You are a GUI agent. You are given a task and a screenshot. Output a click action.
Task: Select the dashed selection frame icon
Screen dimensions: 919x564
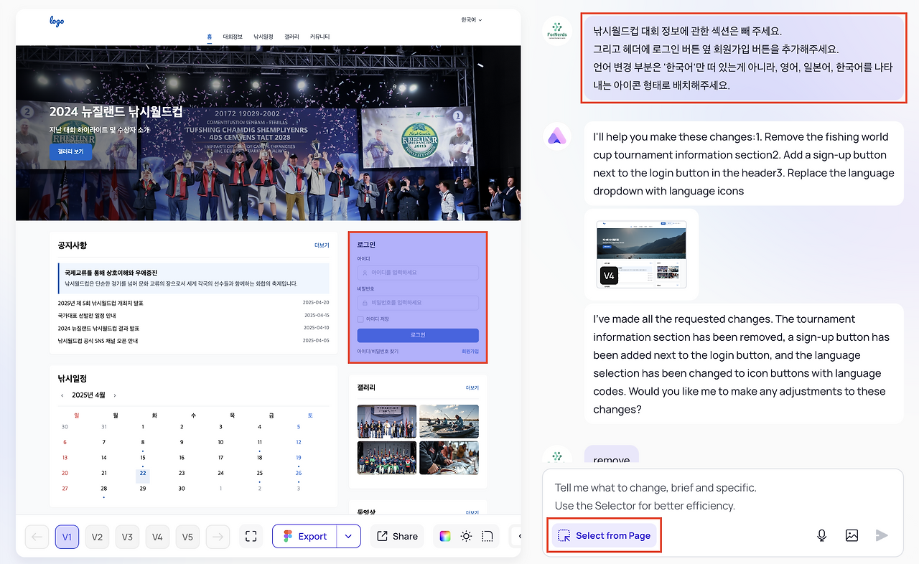click(x=486, y=536)
